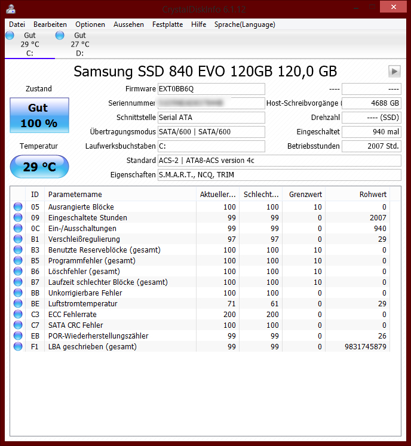Open the Sprache(Language) menu
Screen dimensions: 411x446
click(245, 24)
